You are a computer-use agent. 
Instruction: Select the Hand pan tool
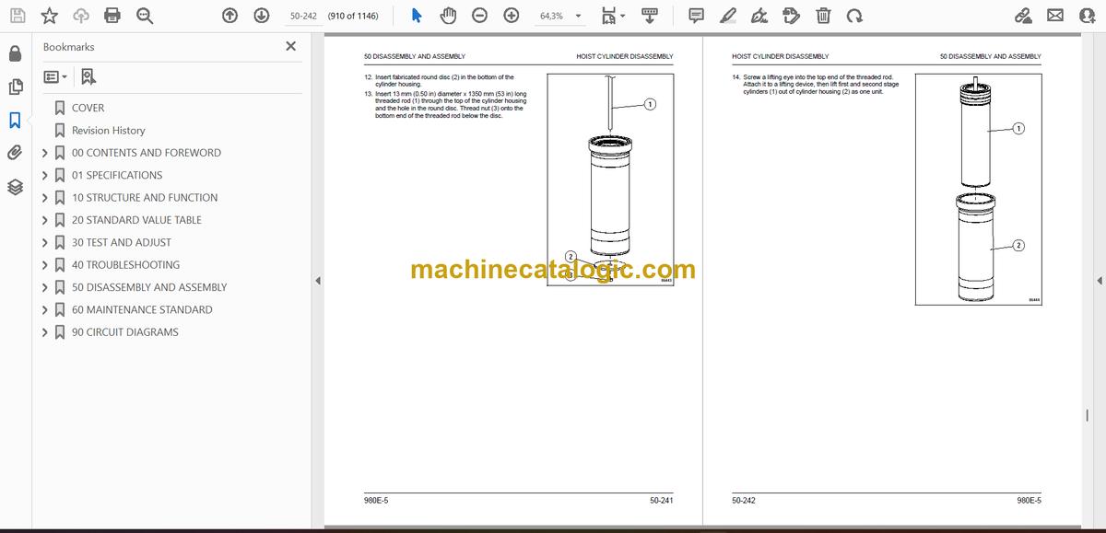point(448,16)
